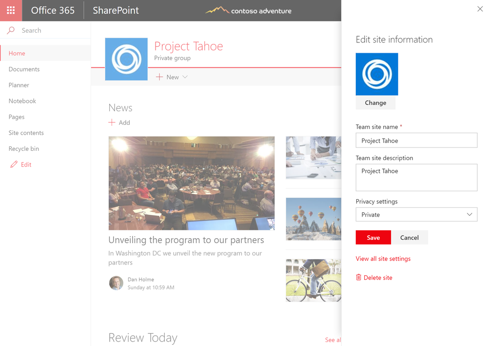Click the 'Sunday at 10:59 AM' timestamp
This screenshot has height=346, width=487.
(x=151, y=287)
